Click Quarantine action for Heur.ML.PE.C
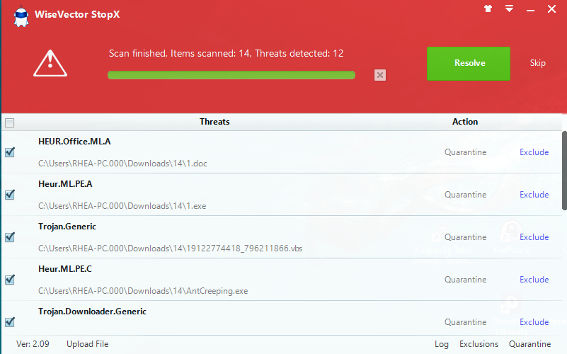 [465, 280]
